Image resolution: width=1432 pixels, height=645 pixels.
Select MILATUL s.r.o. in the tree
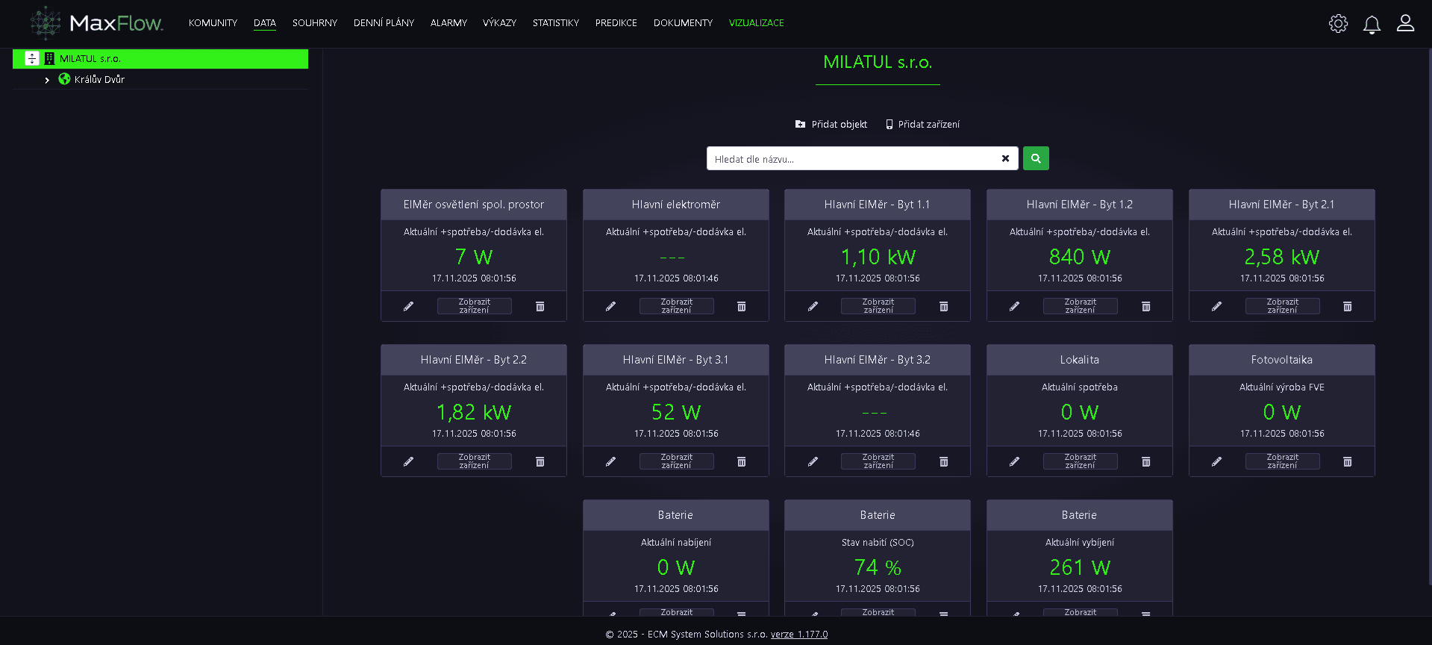[160, 59]
